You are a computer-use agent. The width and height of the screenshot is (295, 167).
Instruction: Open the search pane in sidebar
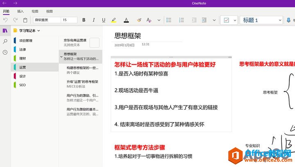(5, 41)
